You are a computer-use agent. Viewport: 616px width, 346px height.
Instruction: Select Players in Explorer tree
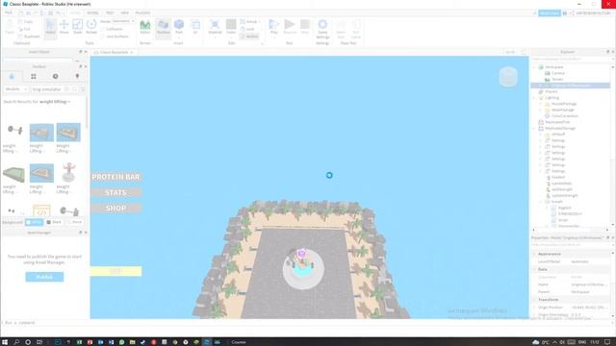click(x=552, y=91)
